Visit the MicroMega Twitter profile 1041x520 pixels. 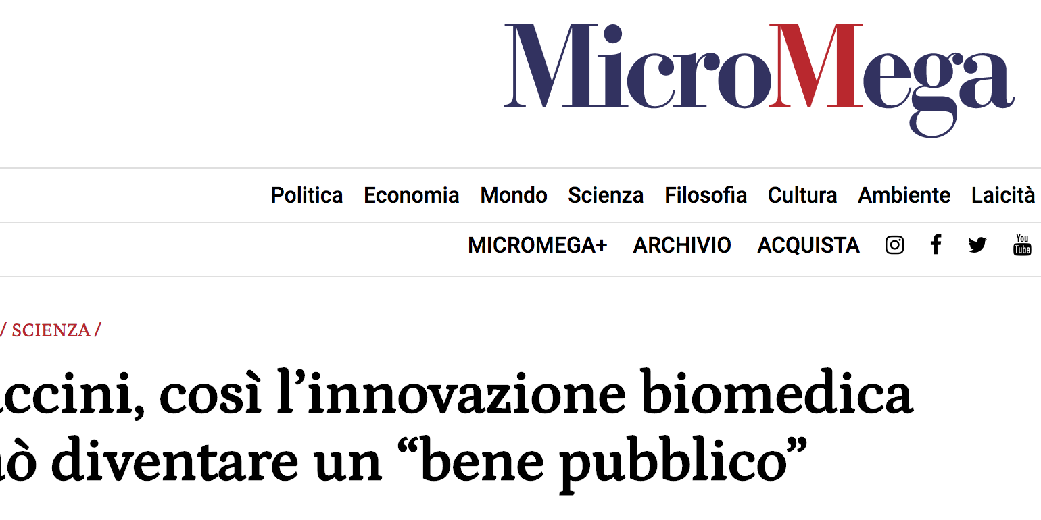pyautogui.click(x=977, y=245)
